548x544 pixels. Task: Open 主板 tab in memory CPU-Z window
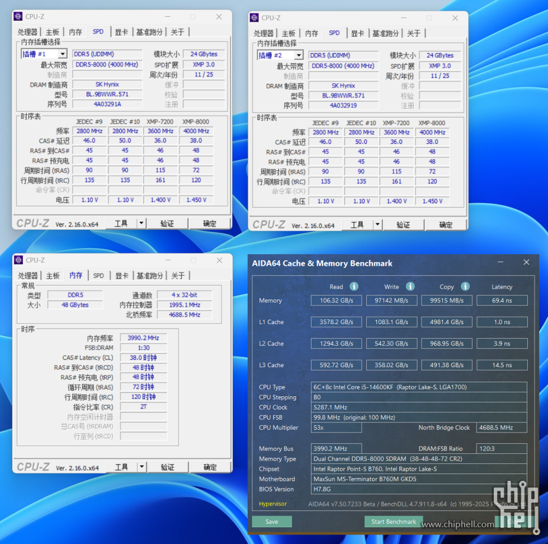coord(53,276)
